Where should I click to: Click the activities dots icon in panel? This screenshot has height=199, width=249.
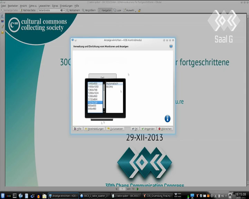(9, 196)
